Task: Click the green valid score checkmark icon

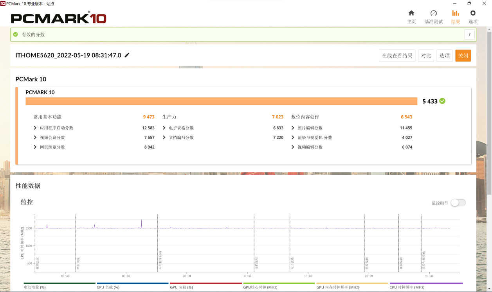Action: (16, 34)
